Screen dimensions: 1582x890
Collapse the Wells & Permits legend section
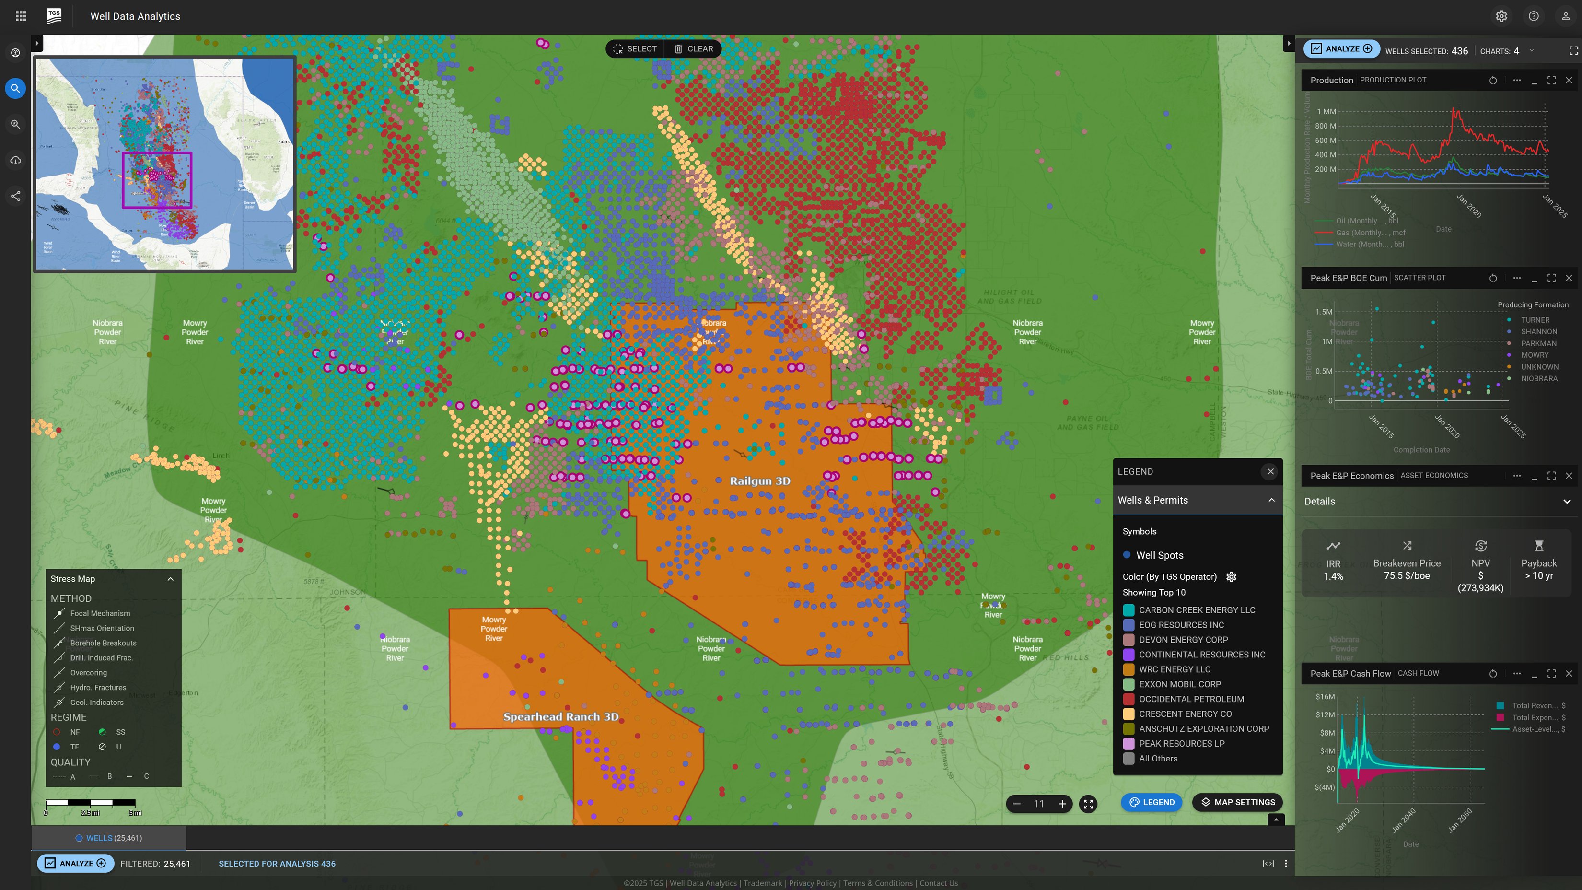[1271, 500]
